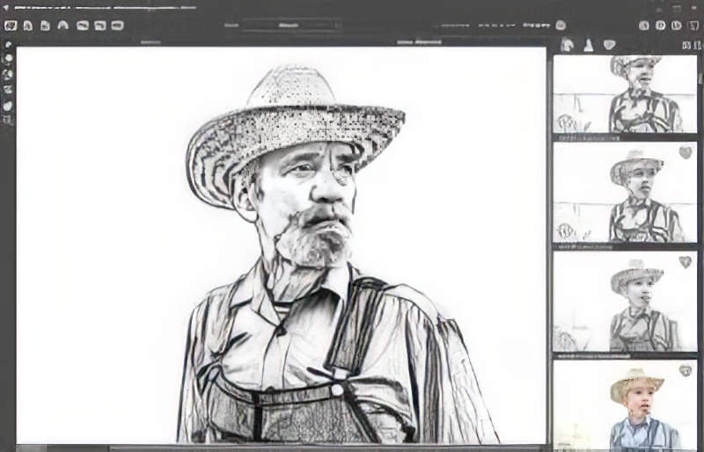This screenshot has height=452, width=704.
Task: Toggle the heart favorite on the colored thumbnail
Action: (x=686, y=370)
